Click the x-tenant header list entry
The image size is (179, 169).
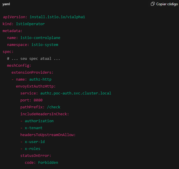pos(33,128)
